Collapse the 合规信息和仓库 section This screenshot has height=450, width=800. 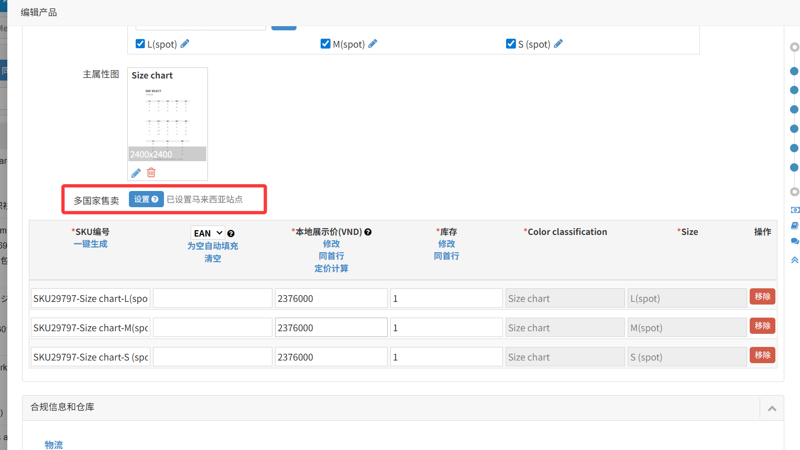[772, 408]
